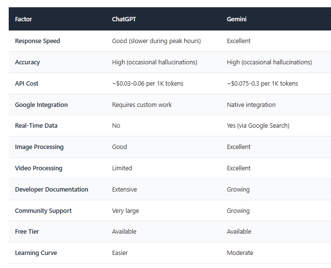Select the Response Speed row label
Image resolution: width=331 pixels, height=268 pixels.
tap(38, 41)
